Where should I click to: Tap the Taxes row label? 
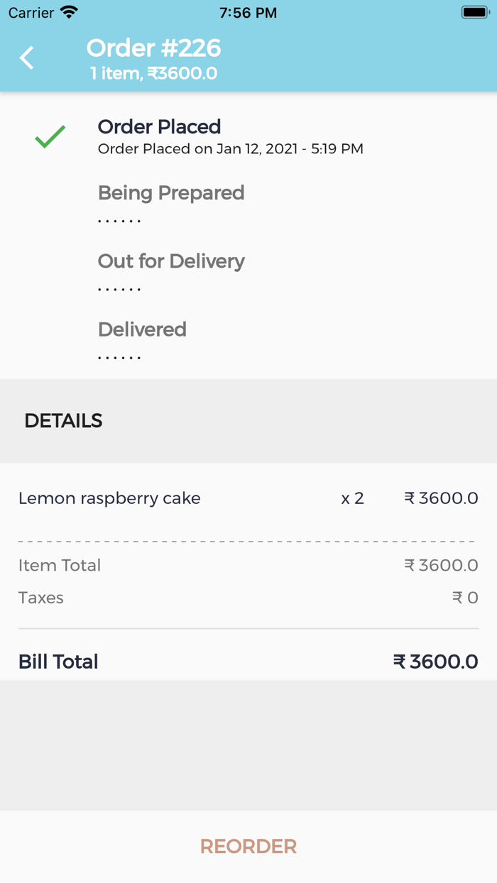[x=41, y=598]
